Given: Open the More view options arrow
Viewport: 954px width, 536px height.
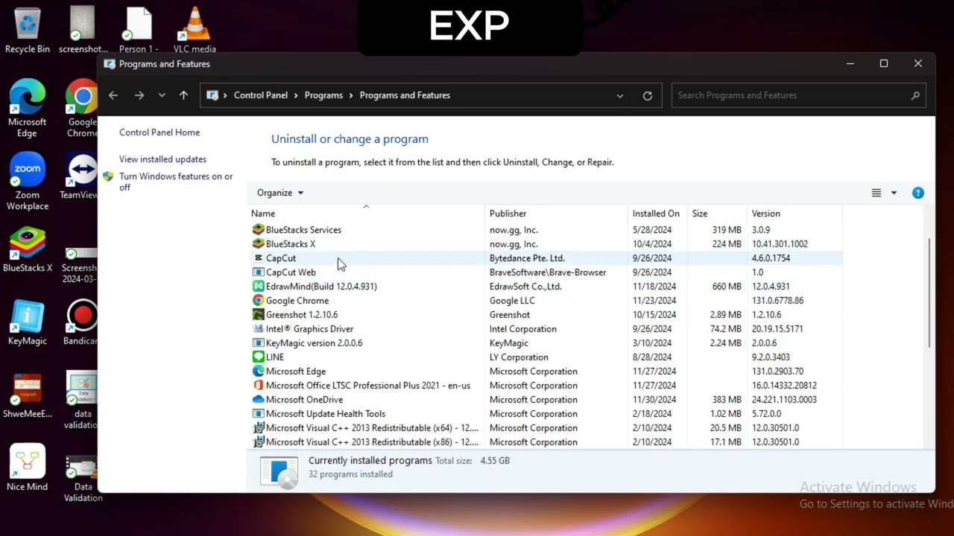Looking at the screenshot, I should pyautogui.click(x=894, y=193).
